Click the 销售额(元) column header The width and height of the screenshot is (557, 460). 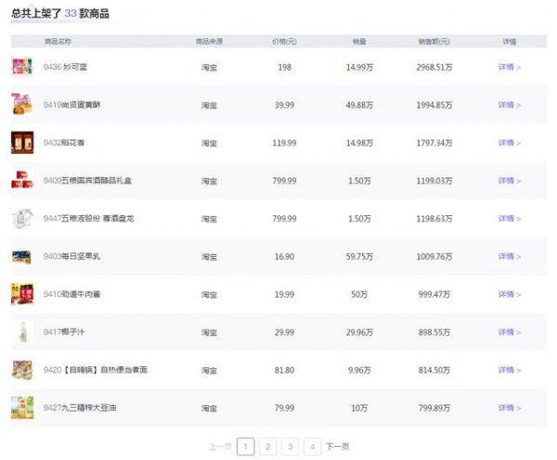[434, 42]
